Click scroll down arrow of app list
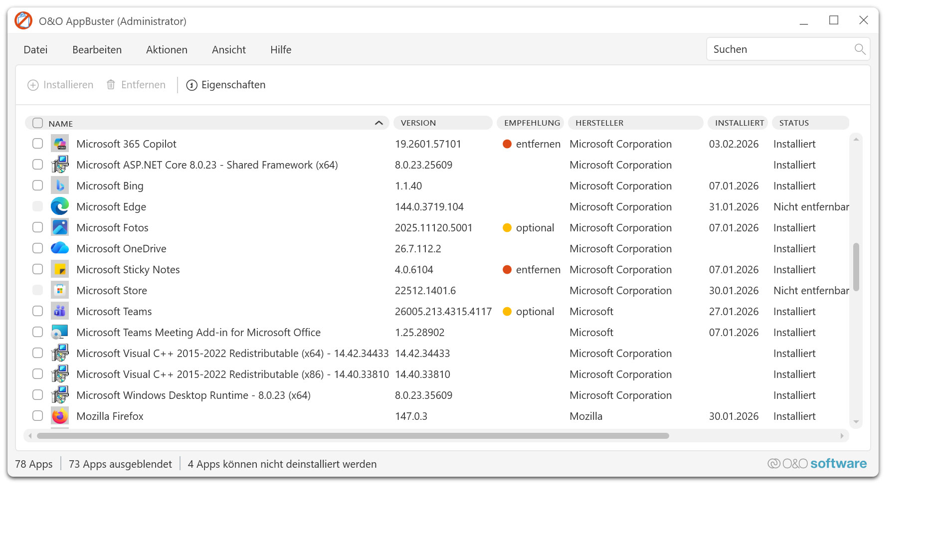 (x=856, y=422)
